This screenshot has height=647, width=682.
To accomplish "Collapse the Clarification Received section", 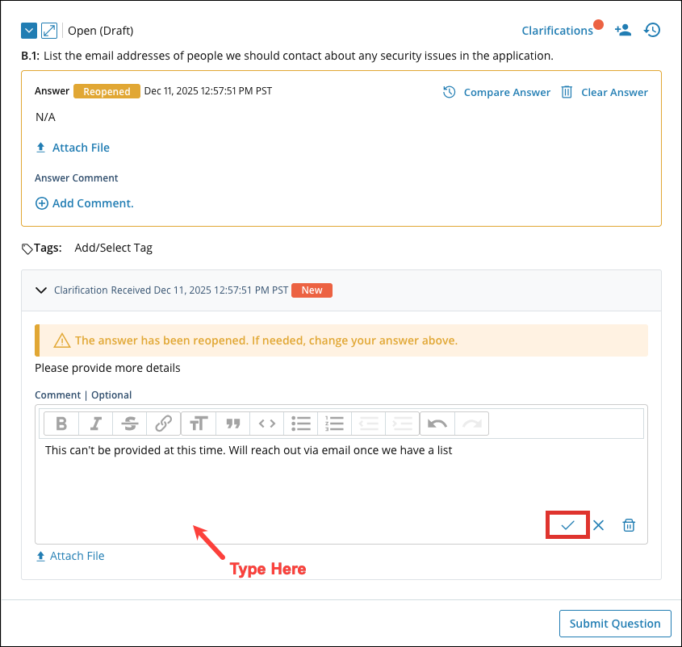I will (x=41, y=290).
